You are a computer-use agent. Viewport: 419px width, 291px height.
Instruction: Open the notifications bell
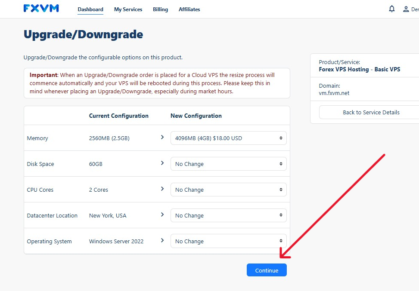[x=391, y=9]
